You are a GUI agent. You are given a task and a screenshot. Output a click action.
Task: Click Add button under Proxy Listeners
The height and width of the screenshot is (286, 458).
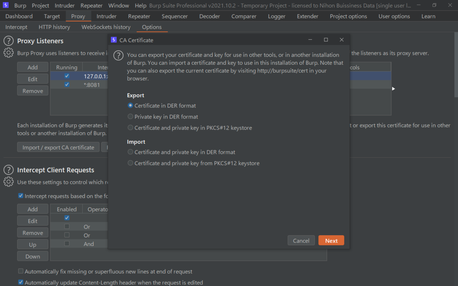33,67
